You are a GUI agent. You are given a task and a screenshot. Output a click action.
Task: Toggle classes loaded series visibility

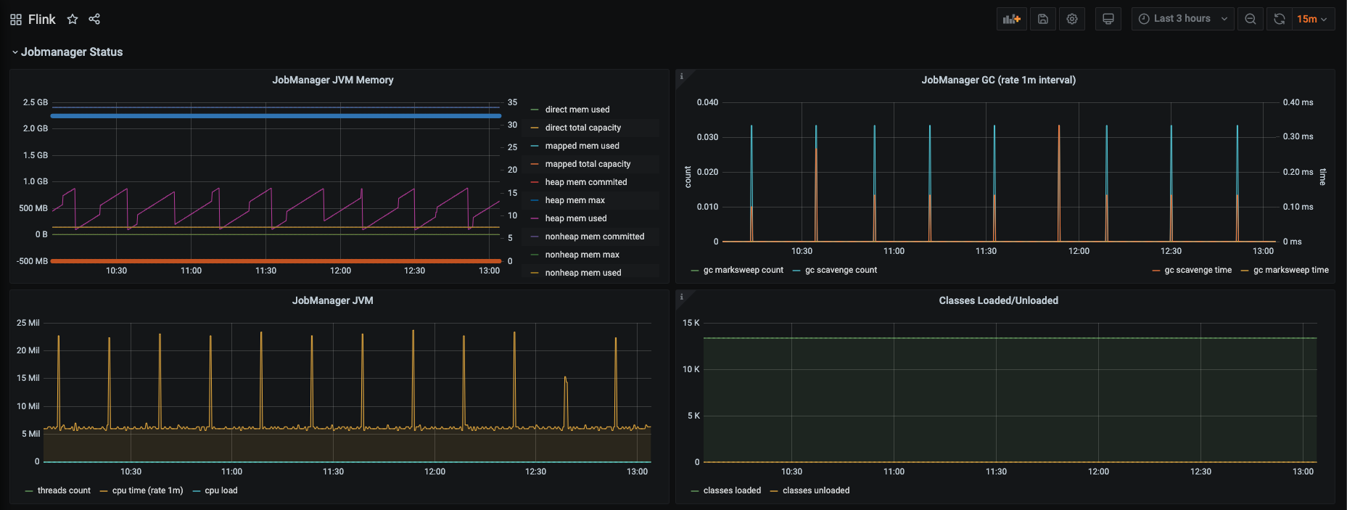[x=732, y=490]
